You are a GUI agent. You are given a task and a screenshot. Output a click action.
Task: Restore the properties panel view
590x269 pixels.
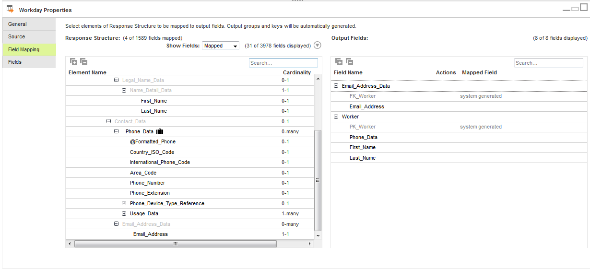[x=575, y=9]
